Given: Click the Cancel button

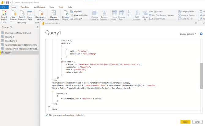Looking at the screenshot, I should [197, 122].
